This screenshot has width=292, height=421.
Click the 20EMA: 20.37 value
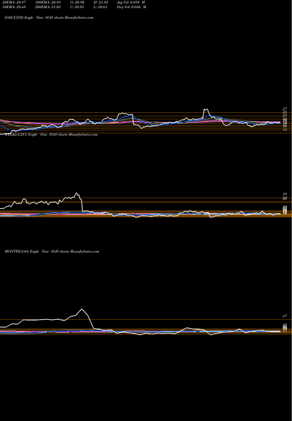point(13,2)
